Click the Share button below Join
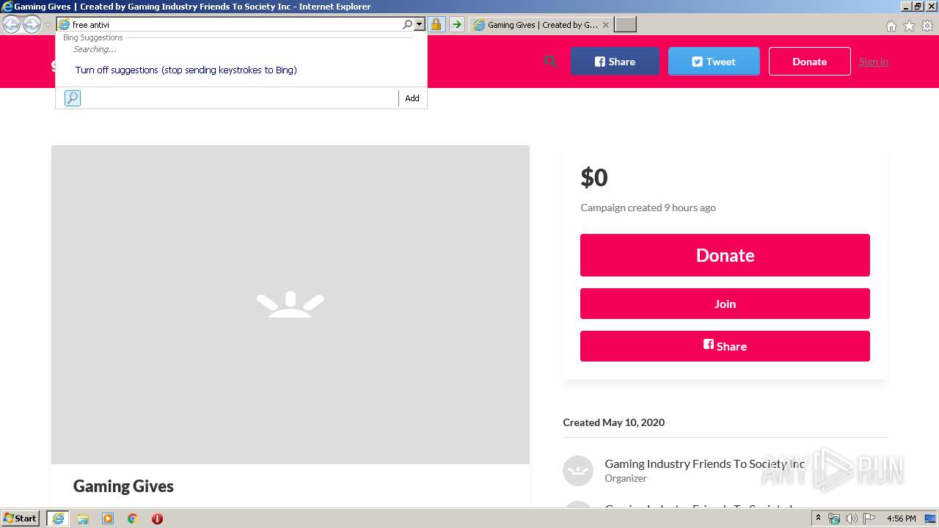This screenshot has height=528, width=939. point(725,346)
